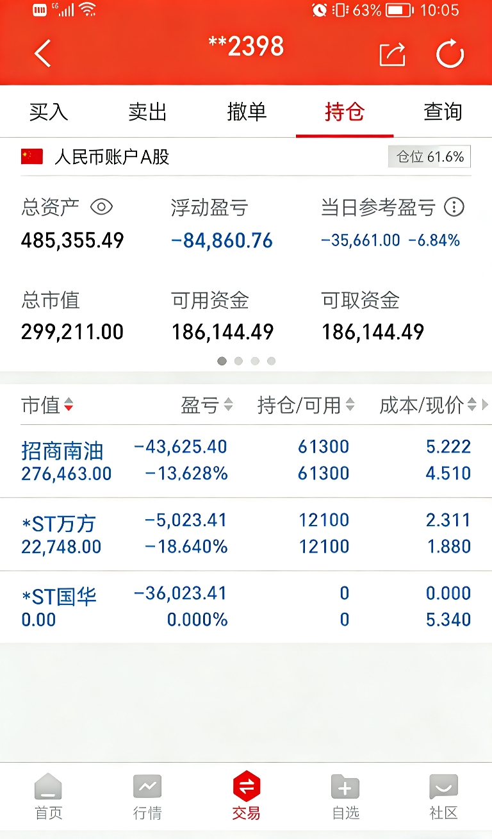This screenshot has width=492, height=839.
Task: Open the 招商南油 holding row
Action: (x=246, y=461)
